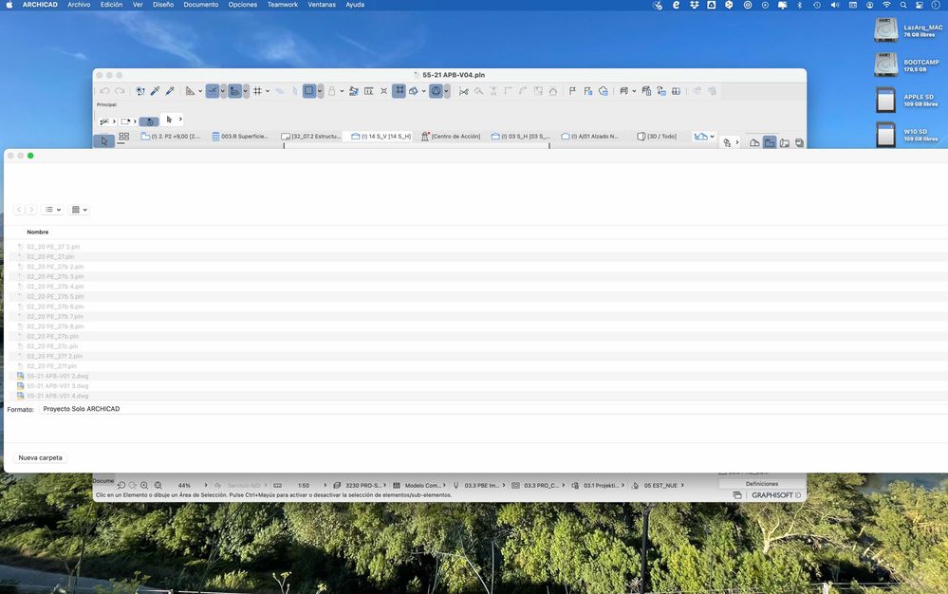Switch to tab '2. P2 +9,00'
Image resolution: width=948 pixels, height=594 pixels.
170,137
